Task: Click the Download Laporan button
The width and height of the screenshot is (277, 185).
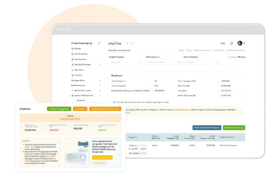Action: point(234,128)
